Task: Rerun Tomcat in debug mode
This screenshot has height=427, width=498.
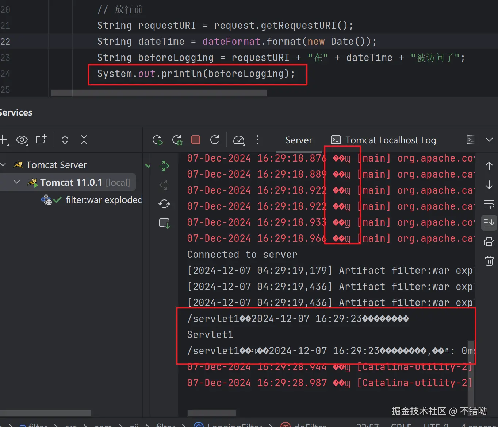Action: click(x=177, y=140)
